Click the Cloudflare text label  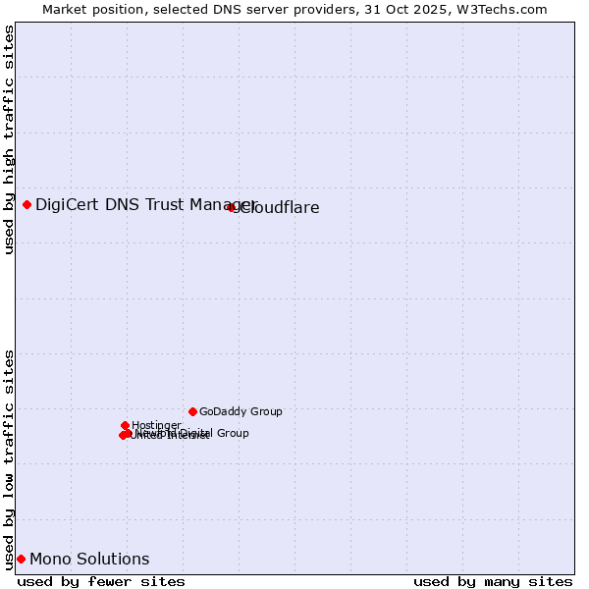click(x=281, y=208)
